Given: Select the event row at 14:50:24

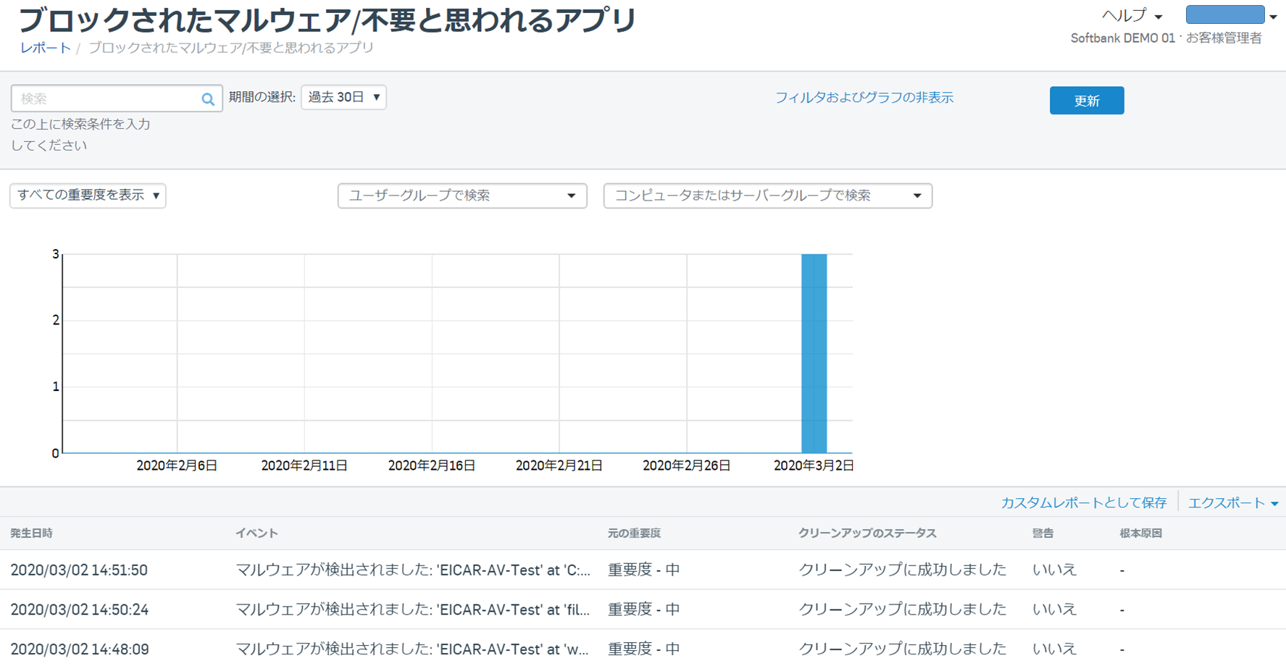Looking at the screenshot, I should (x=412, y=610).
